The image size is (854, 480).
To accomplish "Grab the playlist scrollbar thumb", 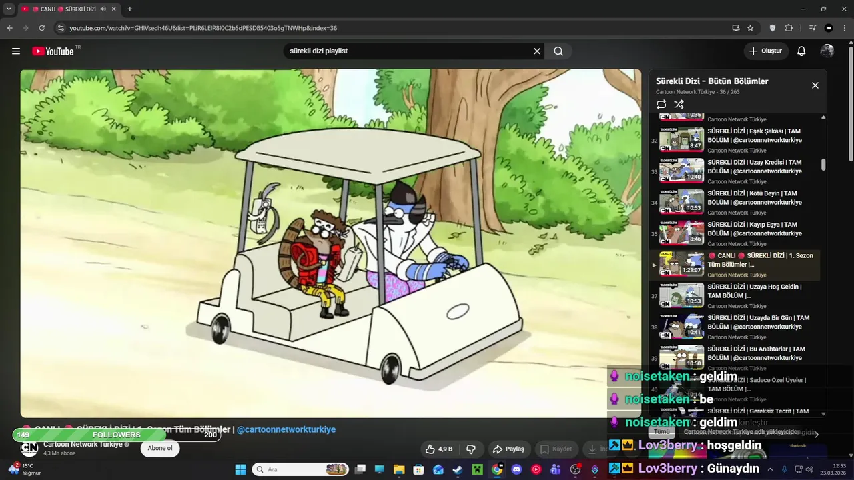I will 823,165.
